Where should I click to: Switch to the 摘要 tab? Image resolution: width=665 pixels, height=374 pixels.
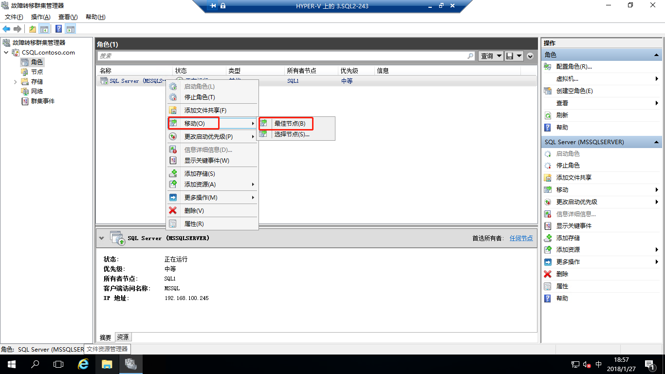(x=106, y=337)
